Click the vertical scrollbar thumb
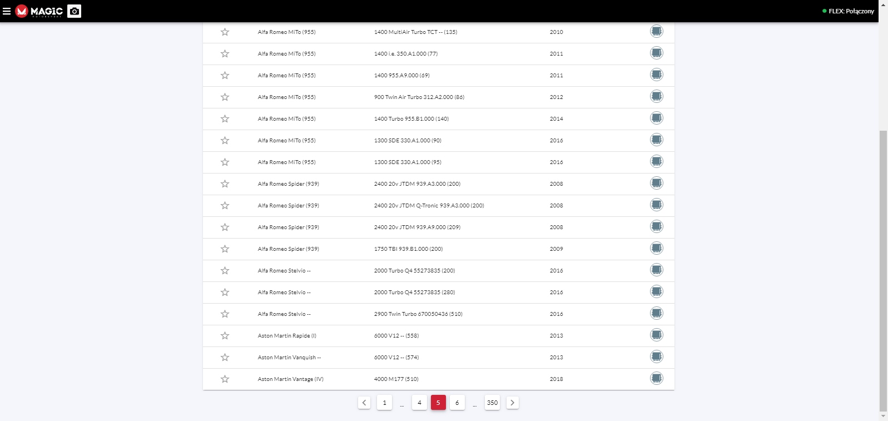The height and width of the screenshot is (421, 888). [x=883, y=270]
